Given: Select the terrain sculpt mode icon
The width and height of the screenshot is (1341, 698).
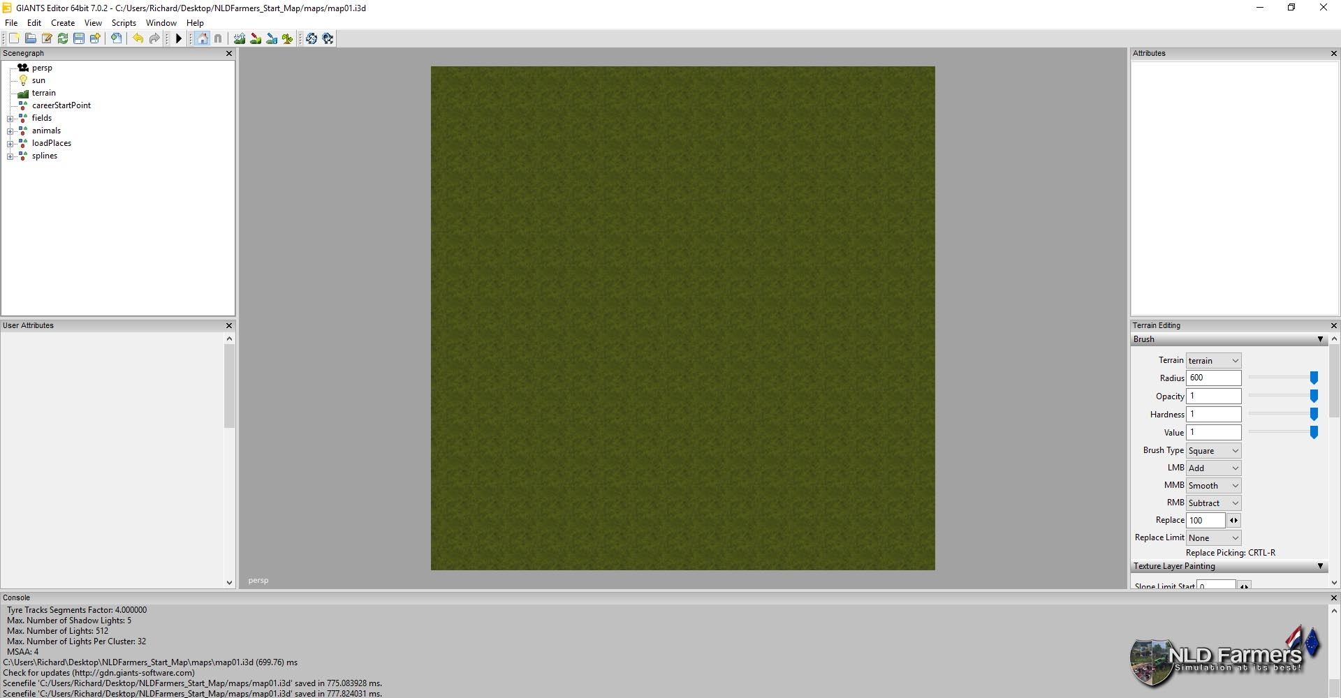Looking at the screenshot, I should point(240,39).
